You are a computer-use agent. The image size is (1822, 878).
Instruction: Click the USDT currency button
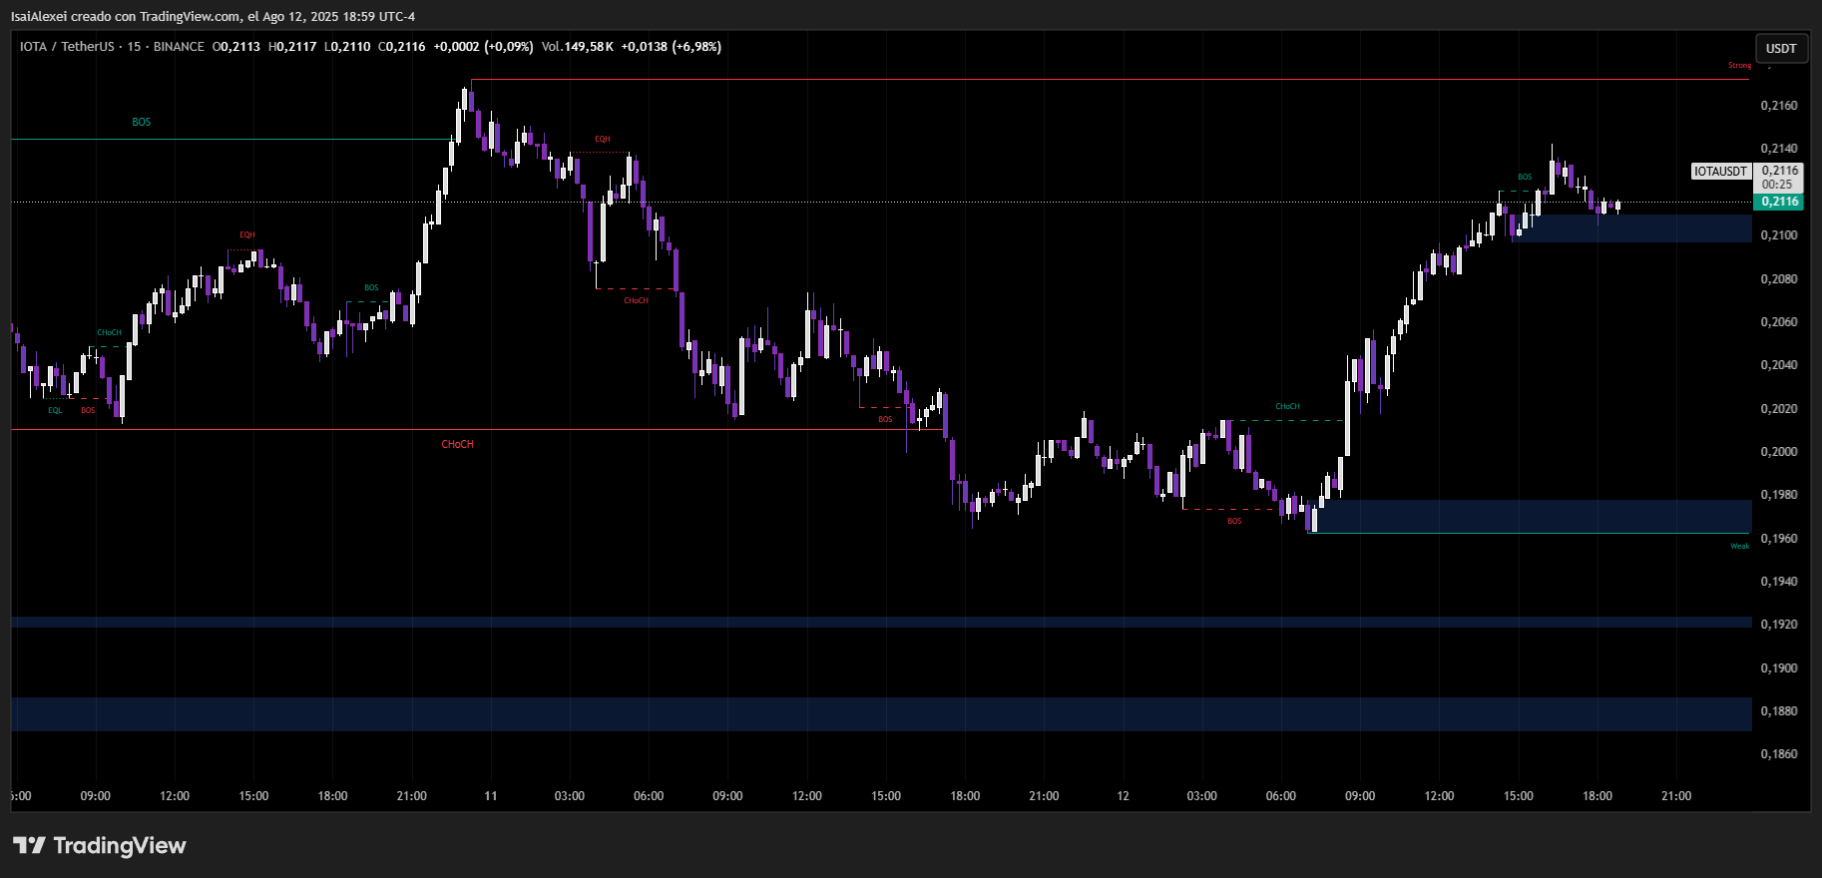click(1781, 48)
